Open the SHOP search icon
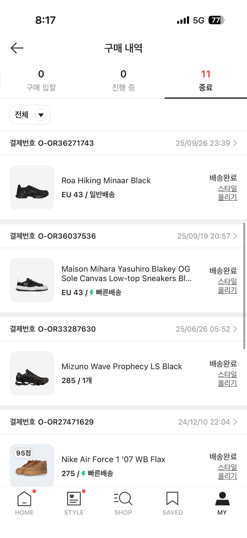The width and height of the screenshot is (247, 538). point(123,499)
